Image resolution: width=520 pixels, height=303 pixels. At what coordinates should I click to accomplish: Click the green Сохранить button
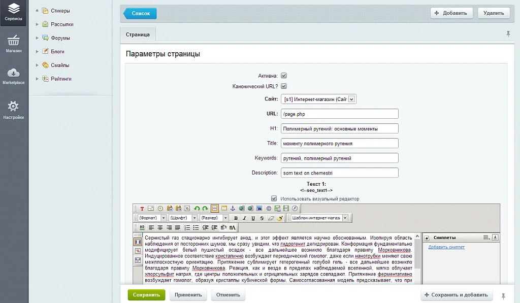pyautogui.click(x=146, y=295)
